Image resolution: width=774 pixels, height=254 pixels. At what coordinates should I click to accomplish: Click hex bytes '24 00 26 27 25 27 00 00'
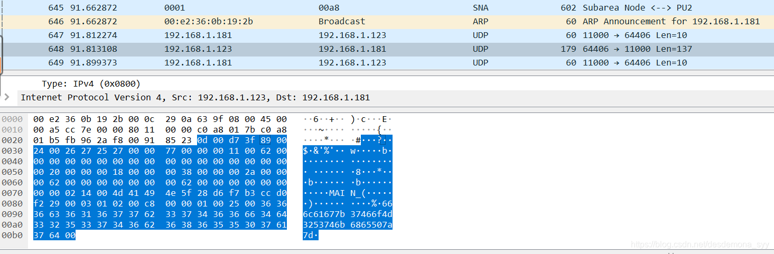pos(94,151)
